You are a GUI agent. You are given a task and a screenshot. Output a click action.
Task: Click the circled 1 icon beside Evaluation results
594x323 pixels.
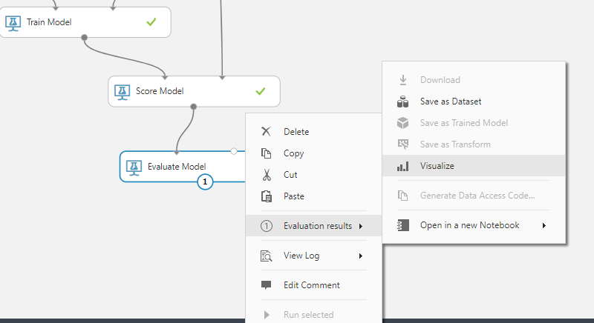point(267,226)
